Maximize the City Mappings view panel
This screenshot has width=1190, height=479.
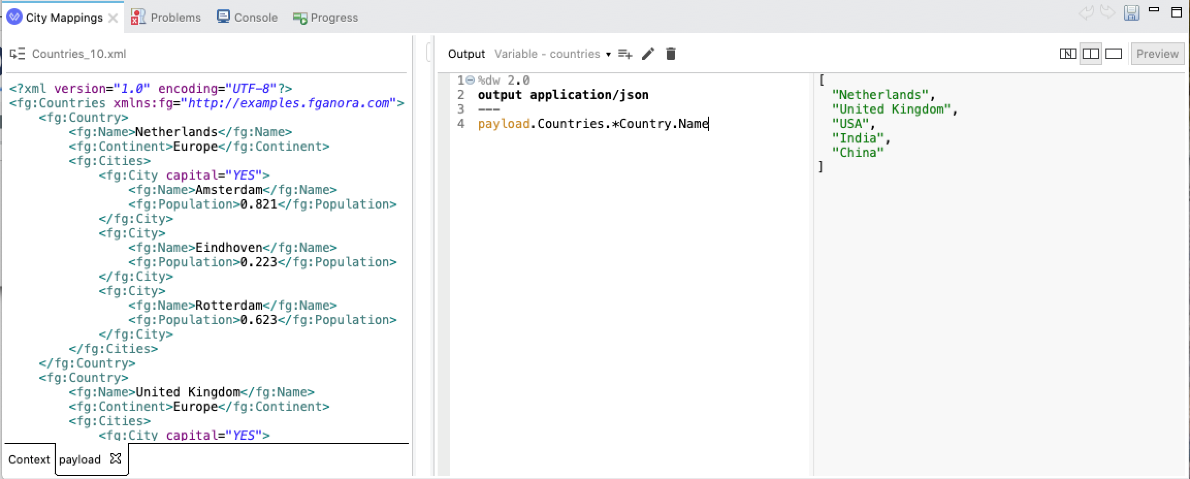coord(1176,13)
